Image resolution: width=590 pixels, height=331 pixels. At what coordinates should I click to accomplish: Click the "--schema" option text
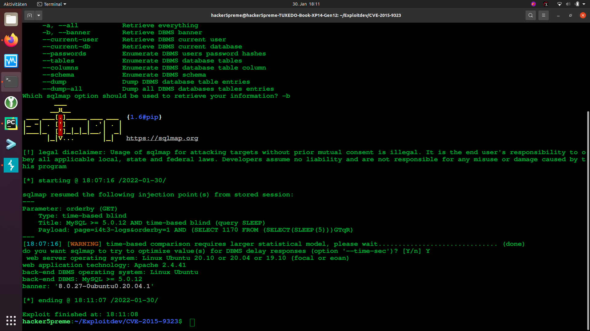(x=58, y=75)
